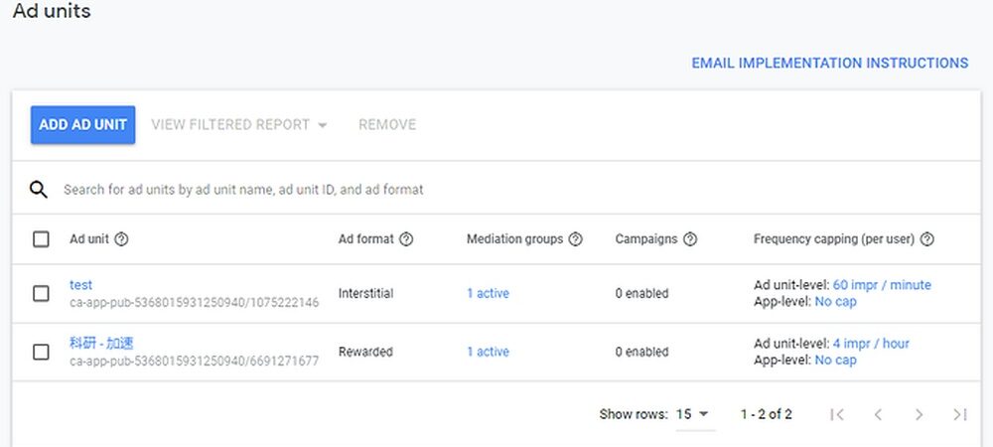Open help icon beside Mediation groups header
993x447 pixels.
576,239
